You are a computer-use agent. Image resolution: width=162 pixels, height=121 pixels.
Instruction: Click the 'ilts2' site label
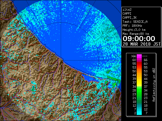pos(127,10)
